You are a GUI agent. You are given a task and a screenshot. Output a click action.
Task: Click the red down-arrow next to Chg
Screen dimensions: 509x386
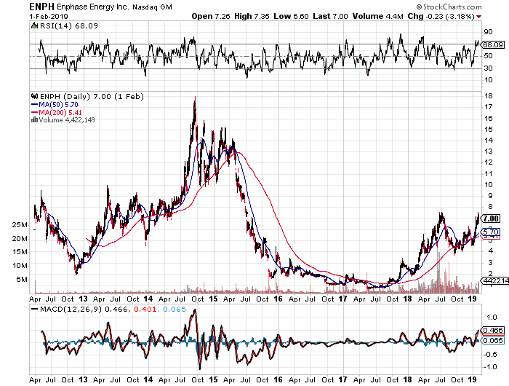click(x=478, y=17)
